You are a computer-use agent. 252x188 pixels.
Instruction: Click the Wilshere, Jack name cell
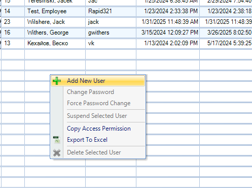(55, 22)
